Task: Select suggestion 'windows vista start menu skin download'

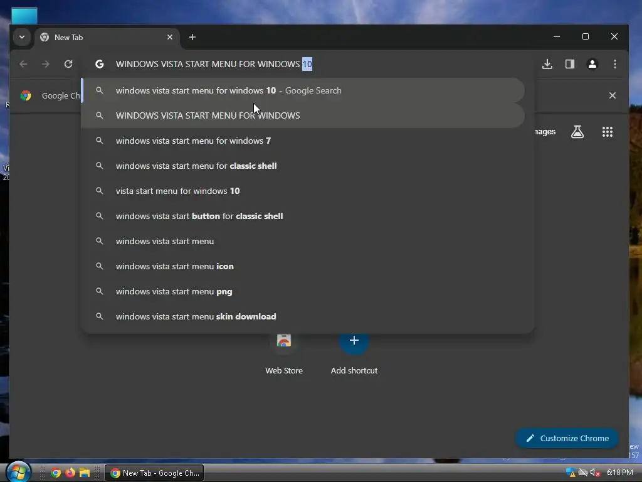Action: 303,316
